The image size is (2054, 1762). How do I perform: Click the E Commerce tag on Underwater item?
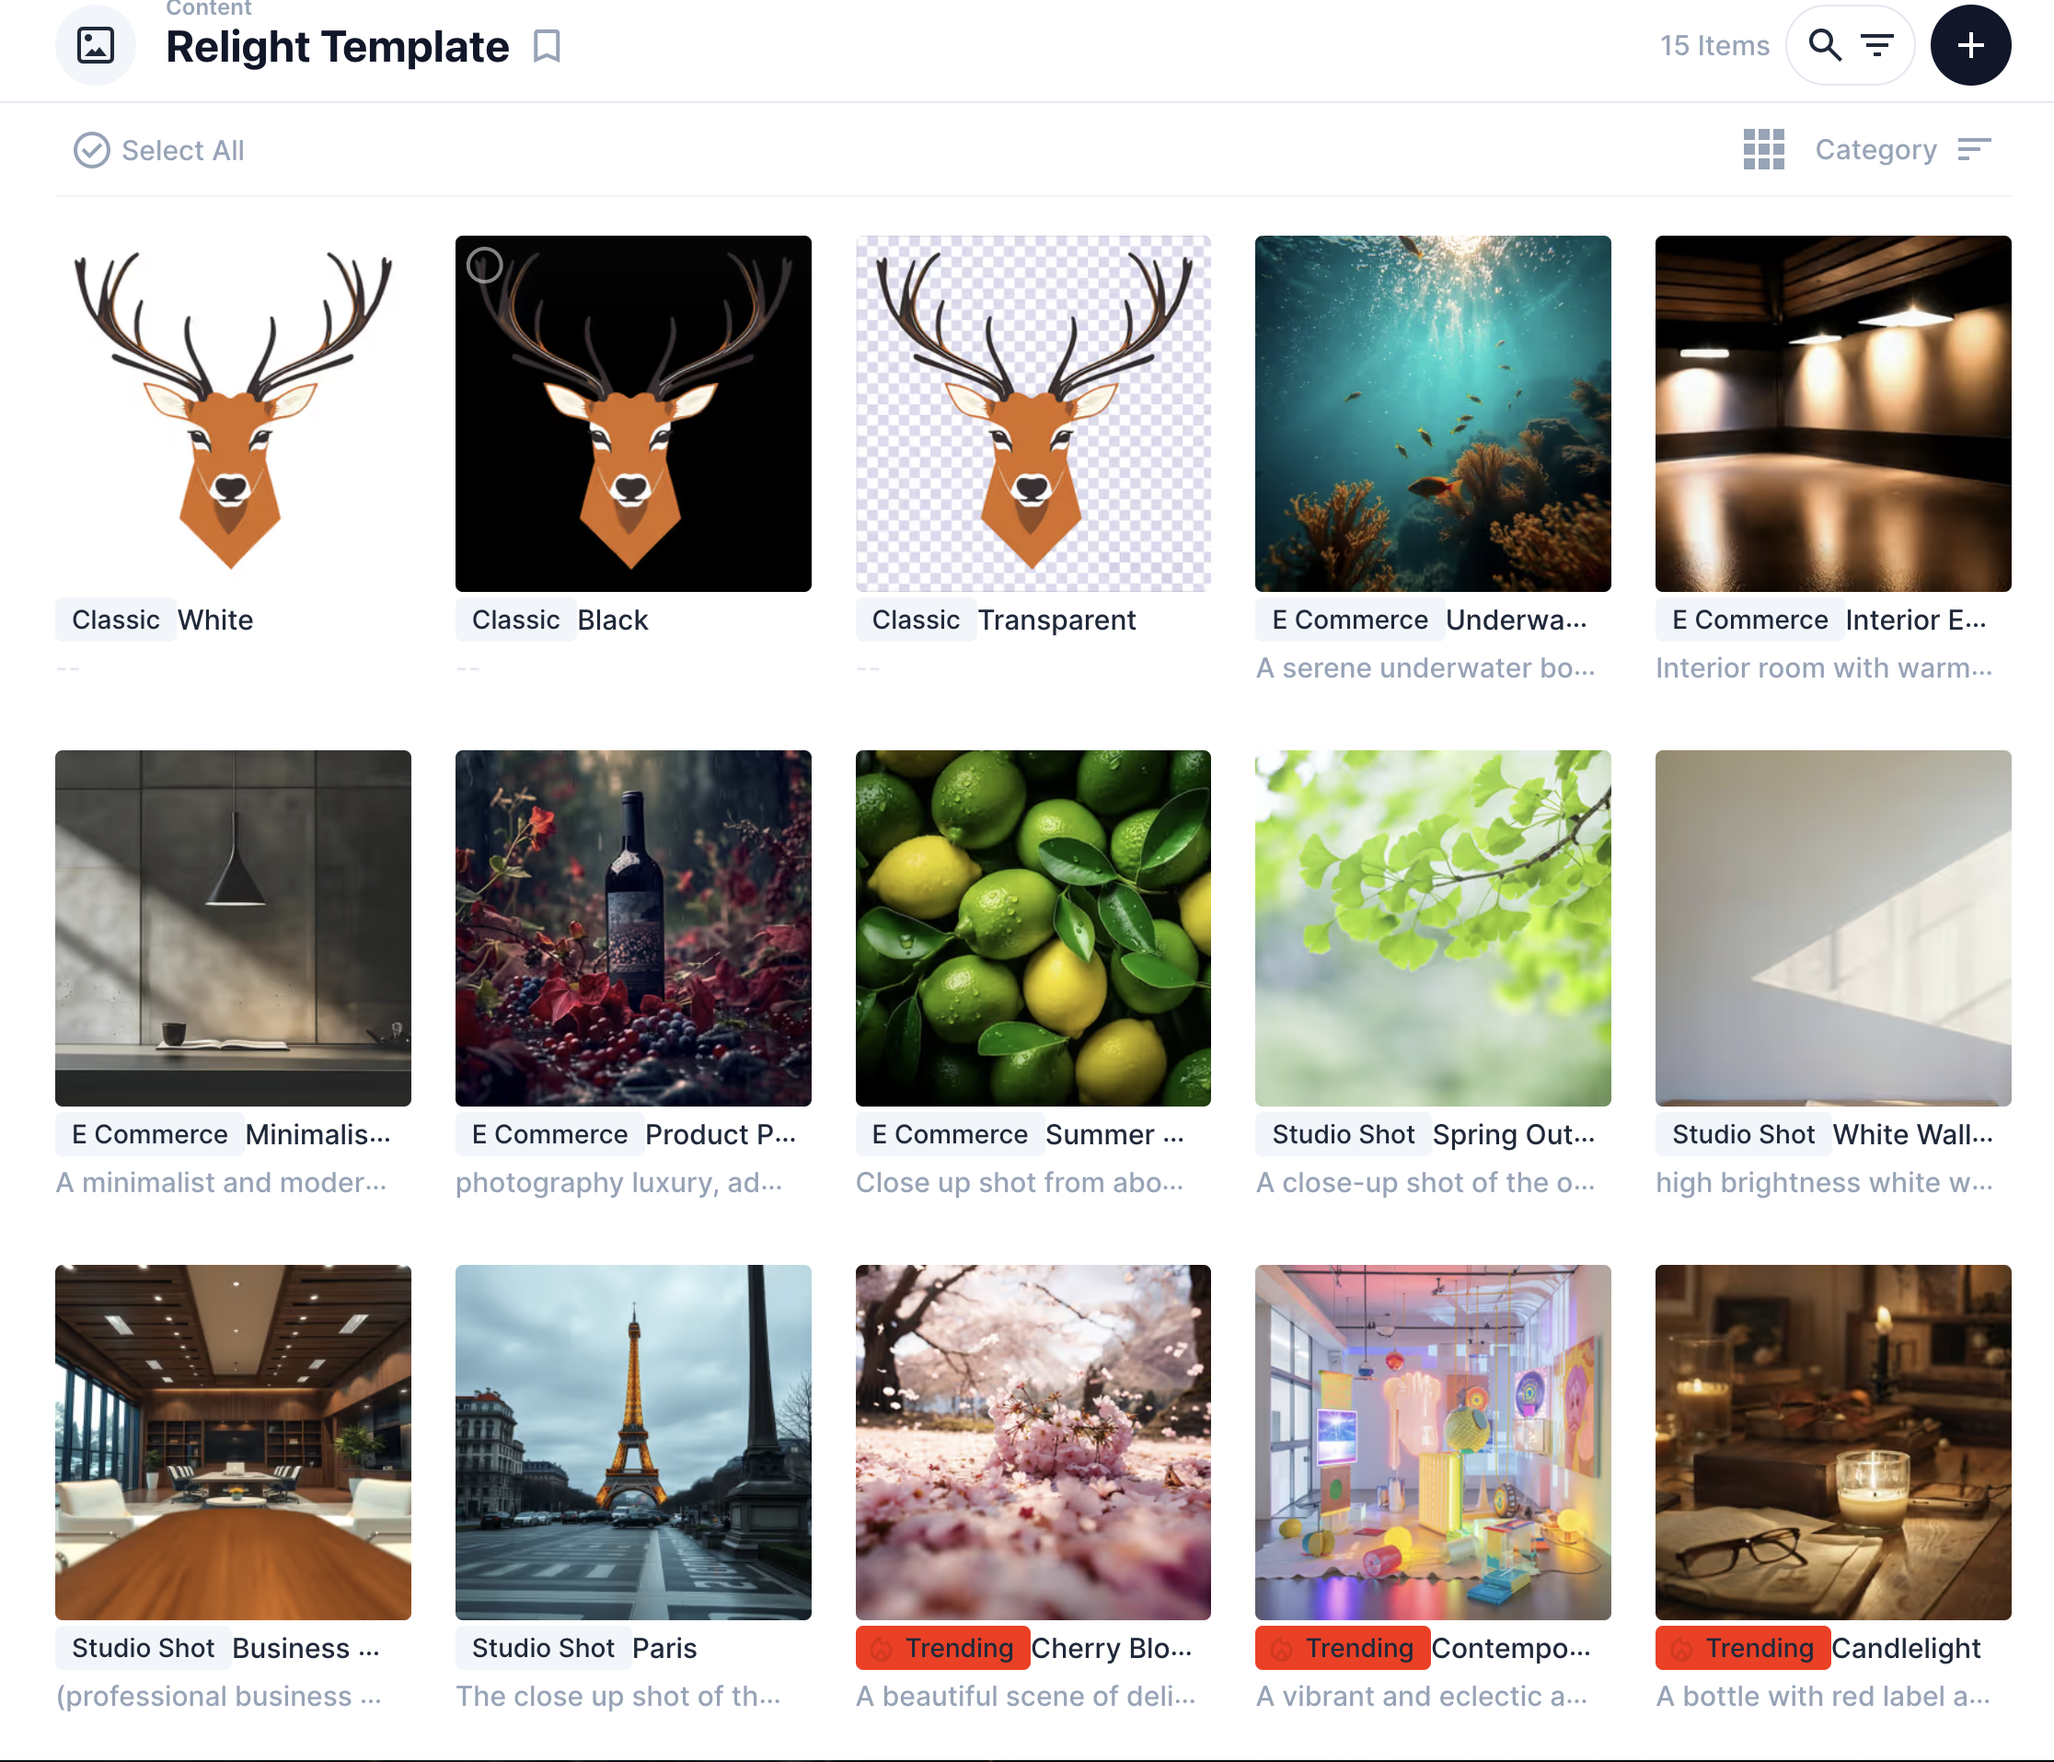tap(1349, 620)
